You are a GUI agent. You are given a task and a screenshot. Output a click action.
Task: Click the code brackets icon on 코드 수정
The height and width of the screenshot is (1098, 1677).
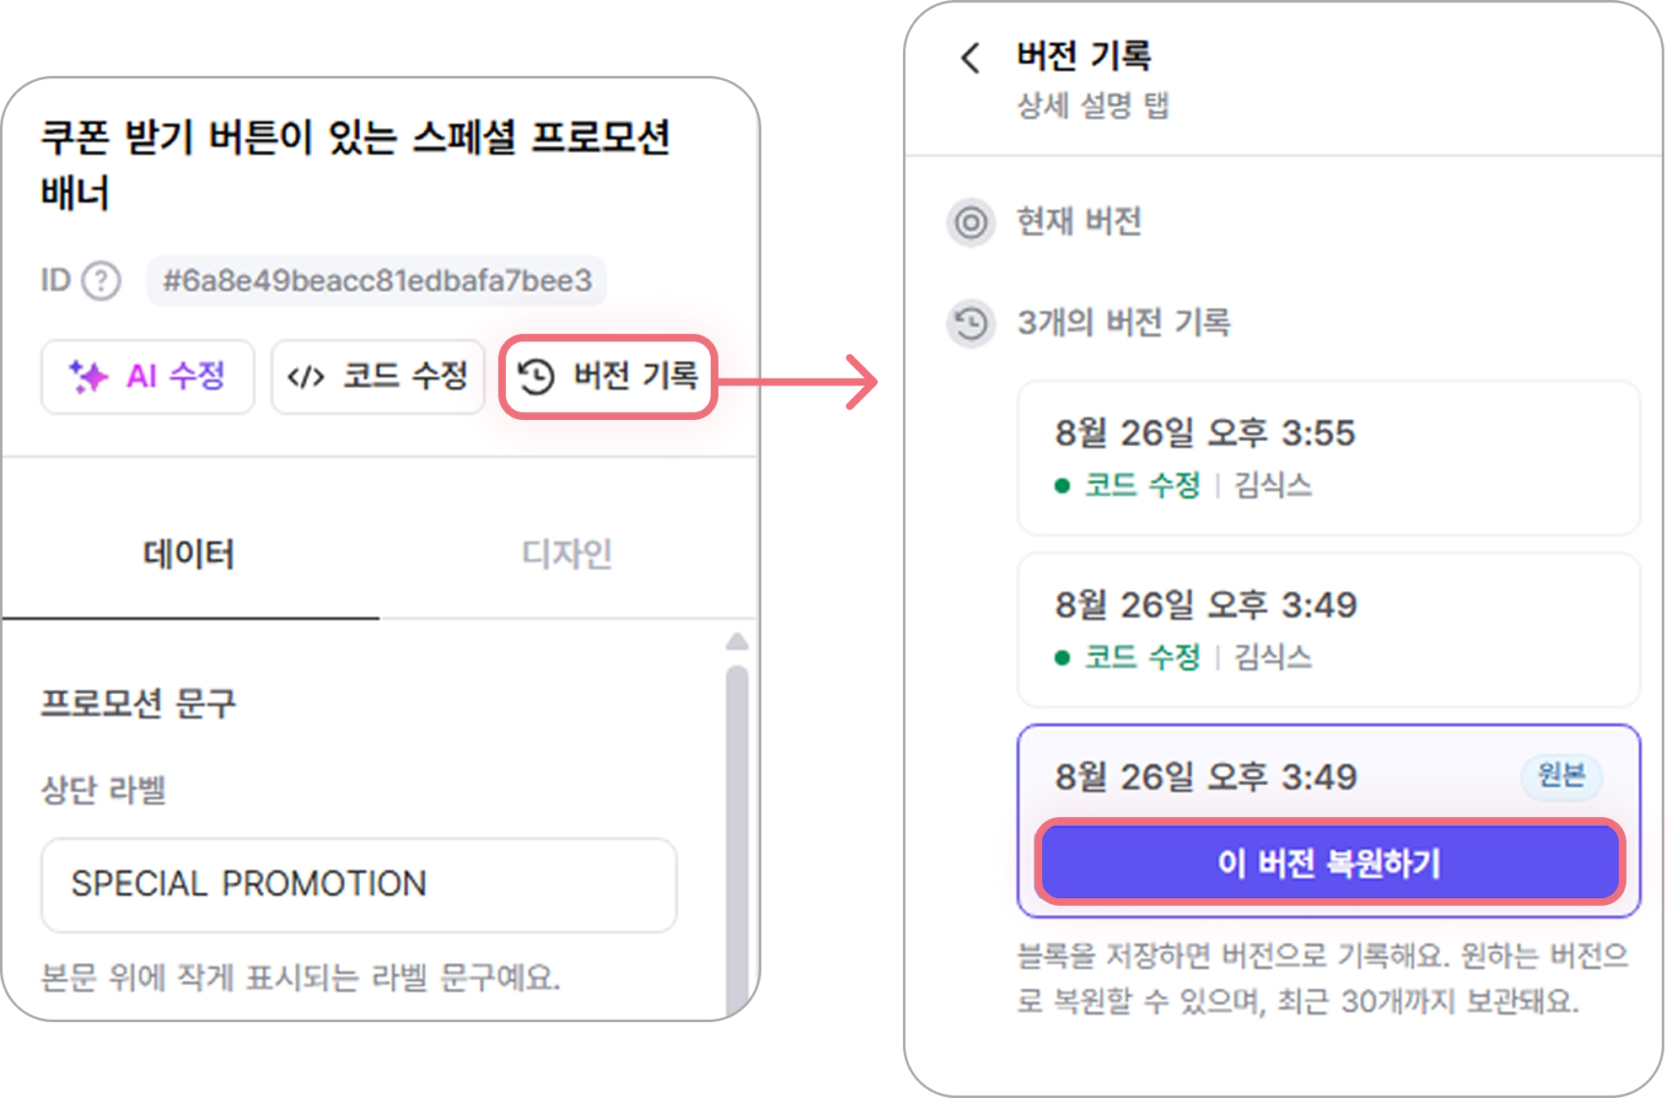click(x=305, y=376)
